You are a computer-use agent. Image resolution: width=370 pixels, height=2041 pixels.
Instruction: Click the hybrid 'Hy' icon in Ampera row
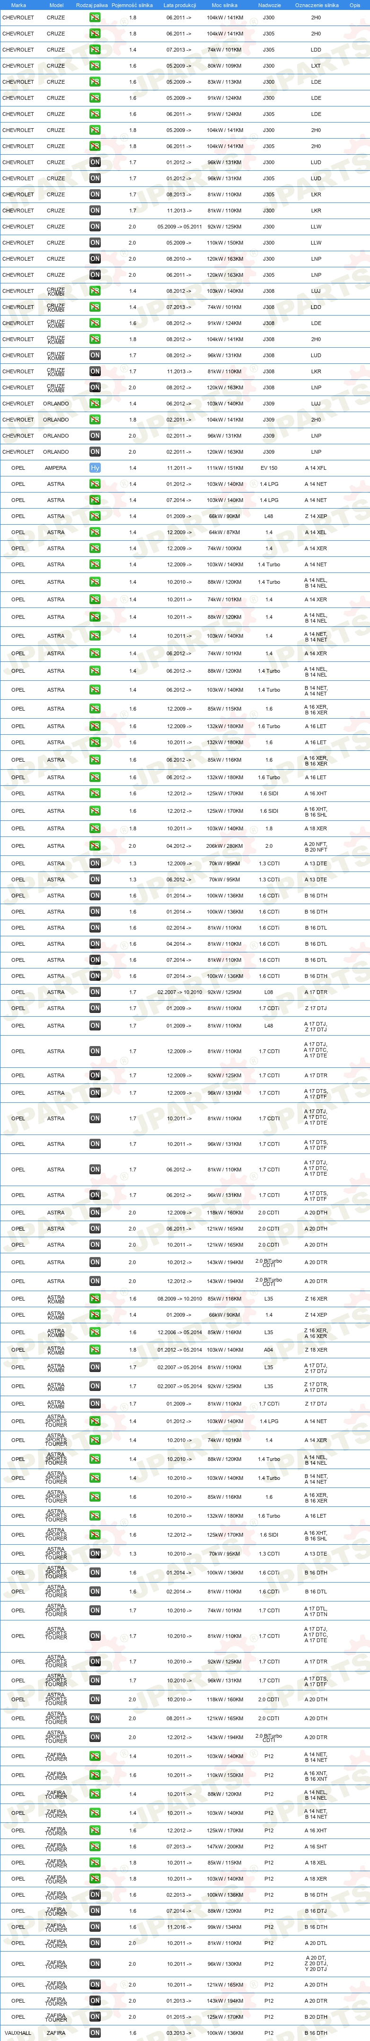tap(95, 468)
